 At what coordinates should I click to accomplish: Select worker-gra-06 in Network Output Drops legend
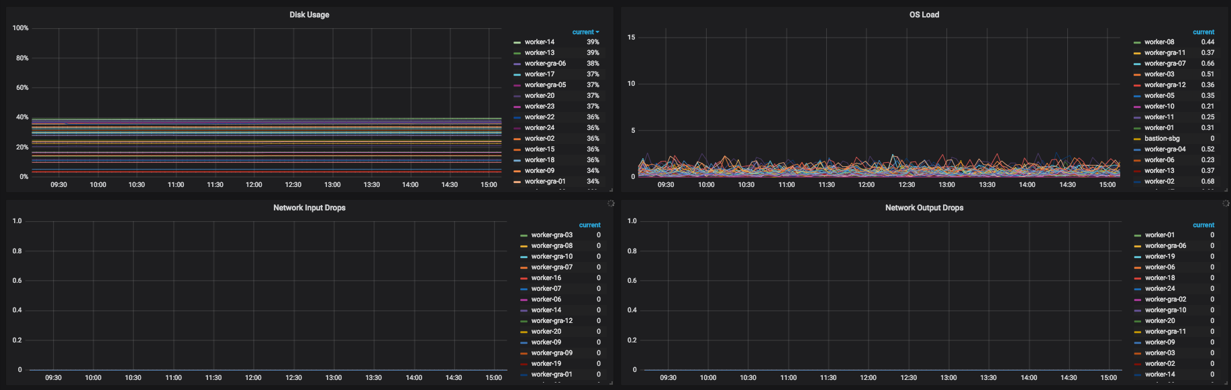click(x=1166, y=246)
